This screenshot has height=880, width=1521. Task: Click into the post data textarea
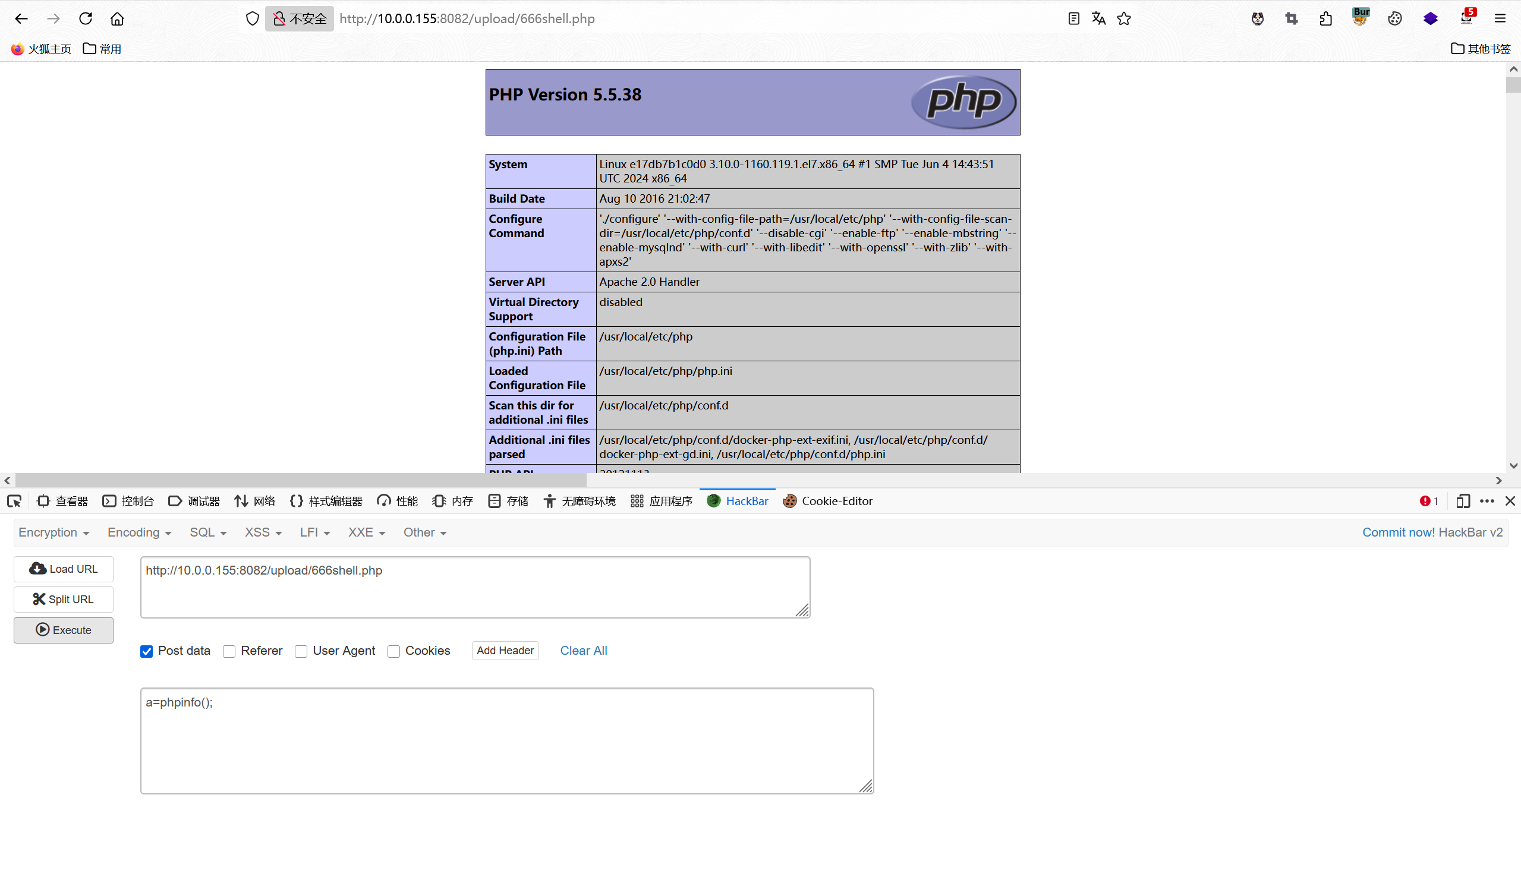coord(507,740)
